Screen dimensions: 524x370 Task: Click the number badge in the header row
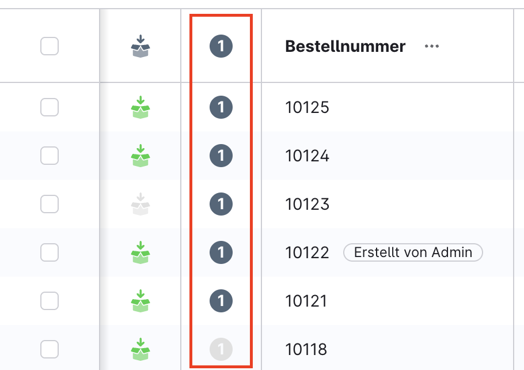pyautogui.click(x=221, y=46)
